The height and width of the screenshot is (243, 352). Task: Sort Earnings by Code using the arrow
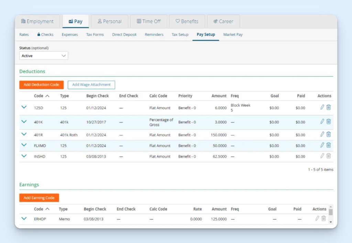[x=47, y=209]
